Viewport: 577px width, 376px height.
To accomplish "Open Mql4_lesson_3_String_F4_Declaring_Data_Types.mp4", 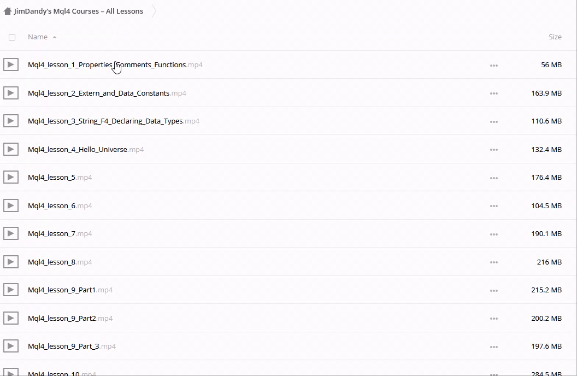I will [x=105, y=121].
